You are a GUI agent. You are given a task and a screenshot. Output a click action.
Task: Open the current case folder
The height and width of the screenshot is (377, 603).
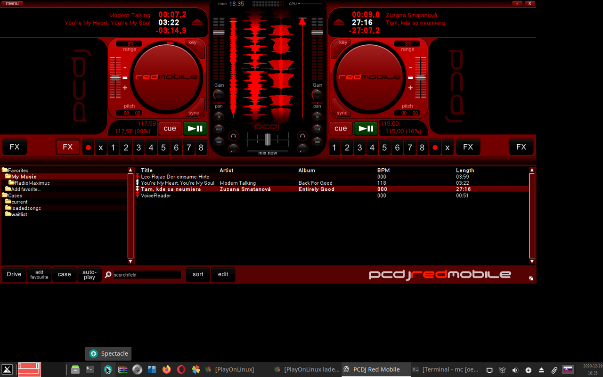16,202
